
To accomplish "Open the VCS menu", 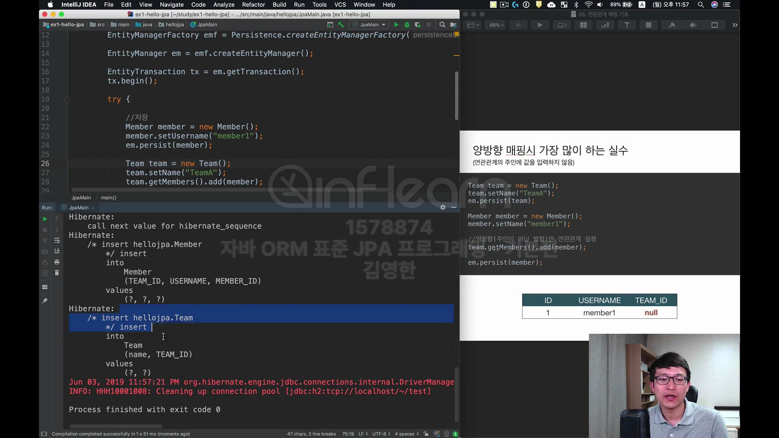I will 340,4.
